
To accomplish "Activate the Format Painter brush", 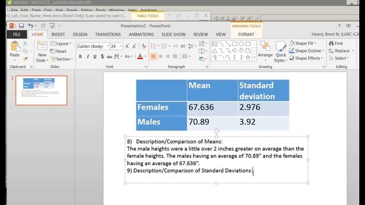I will coord(25,59).
